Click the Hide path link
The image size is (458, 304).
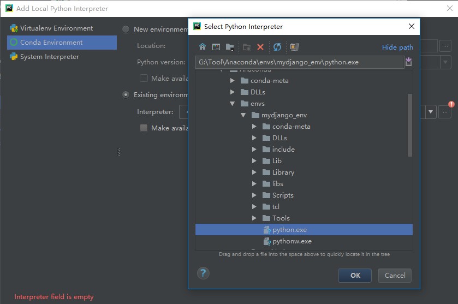[x=397, y=47]
